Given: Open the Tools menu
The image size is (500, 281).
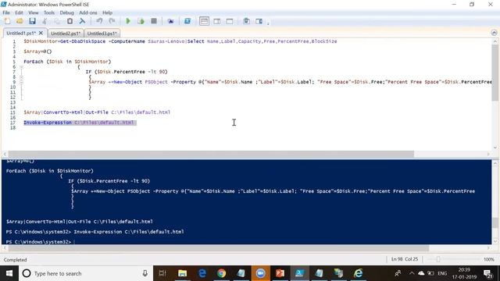Looking at the screenshot, I should 48,12.
